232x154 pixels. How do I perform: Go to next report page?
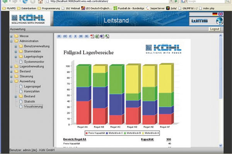click(x=75, y=37)
